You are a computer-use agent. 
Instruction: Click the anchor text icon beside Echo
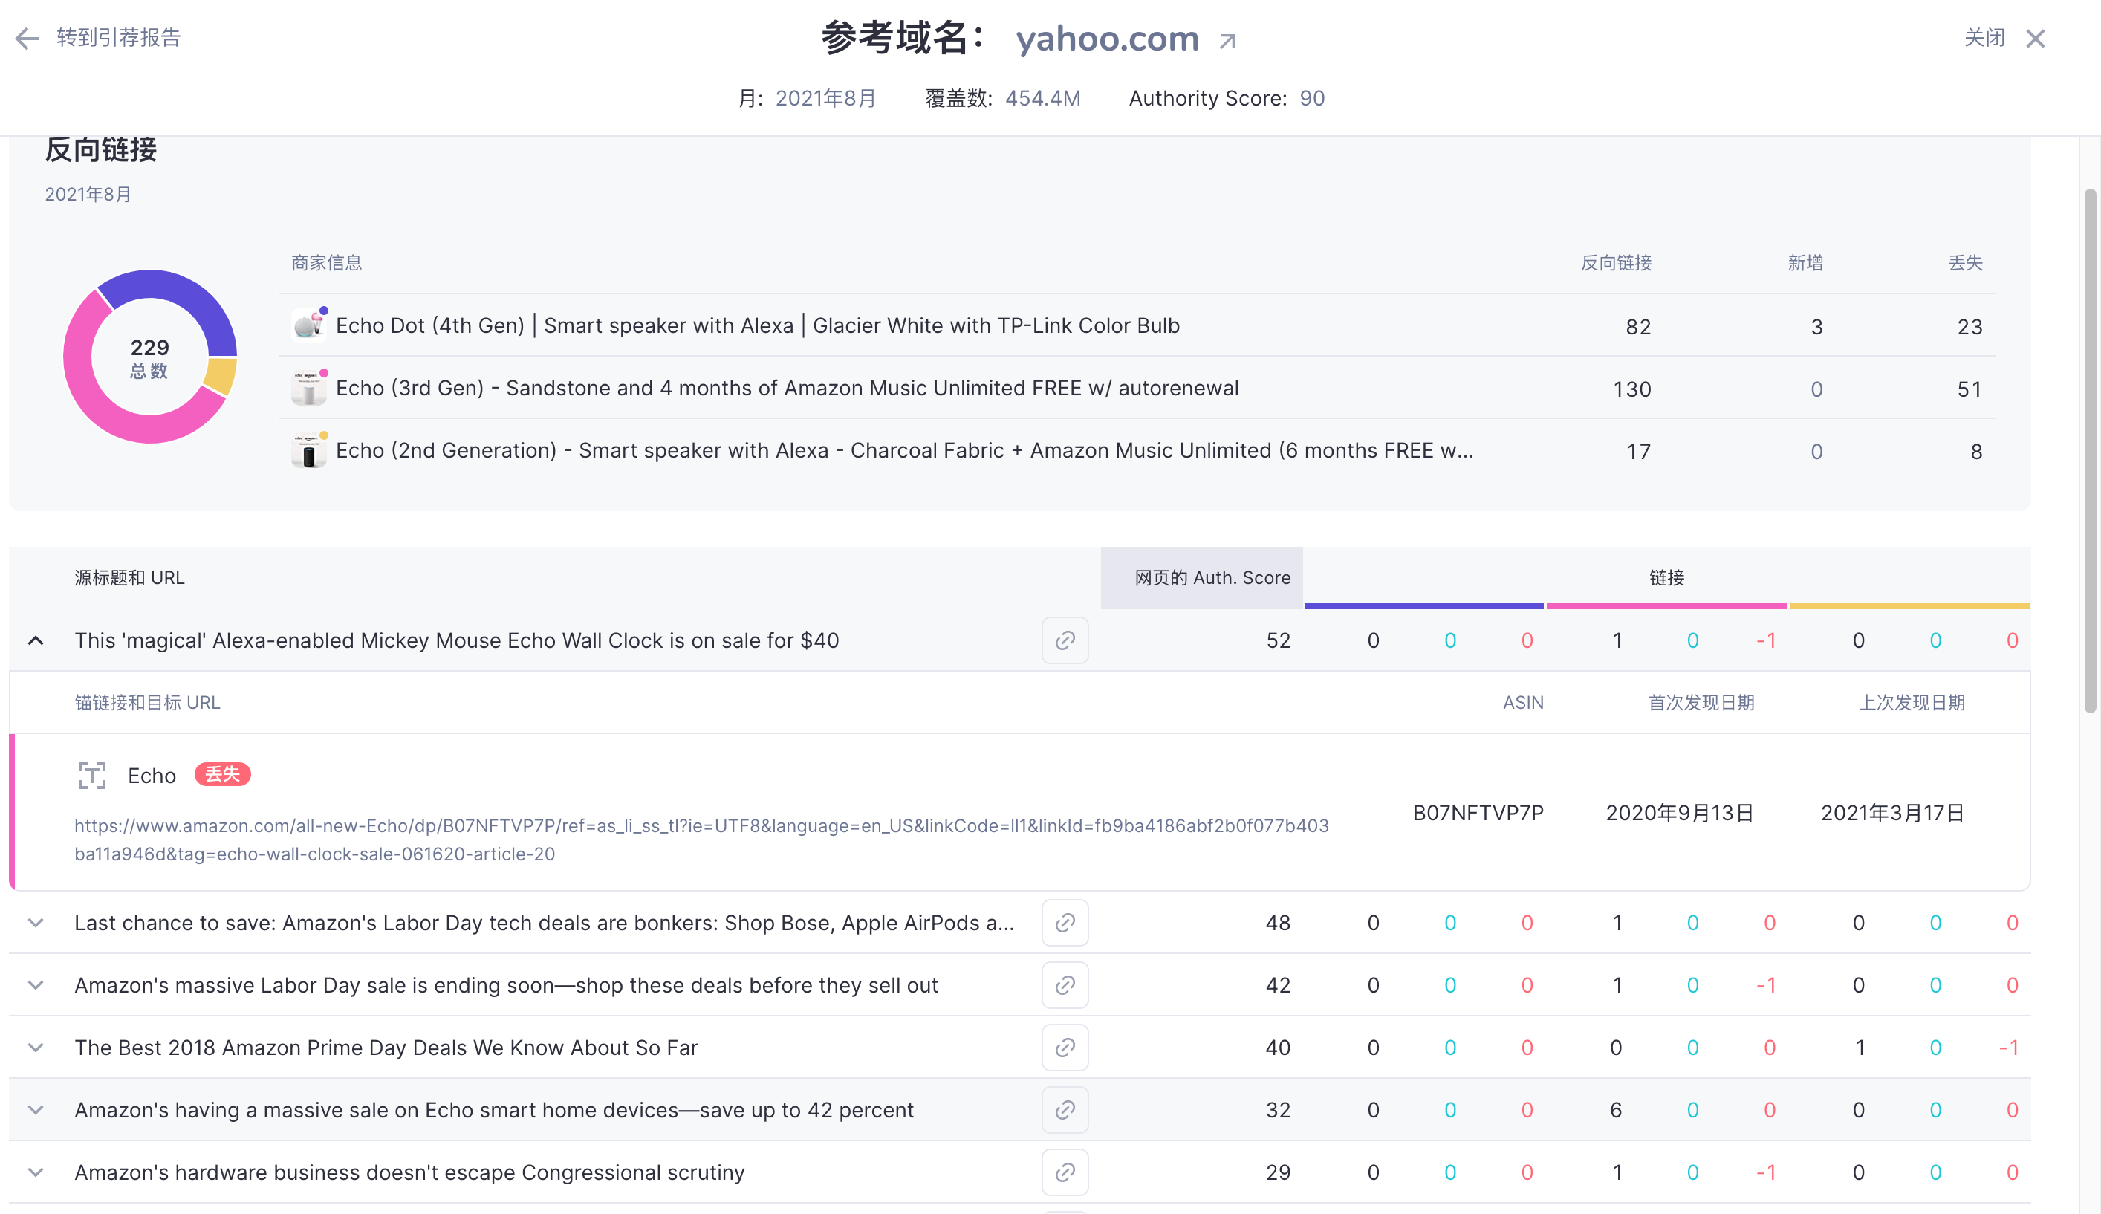coord(91,776)
